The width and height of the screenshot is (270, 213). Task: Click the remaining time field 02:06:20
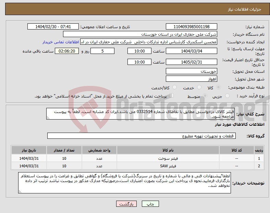point(67,51)
